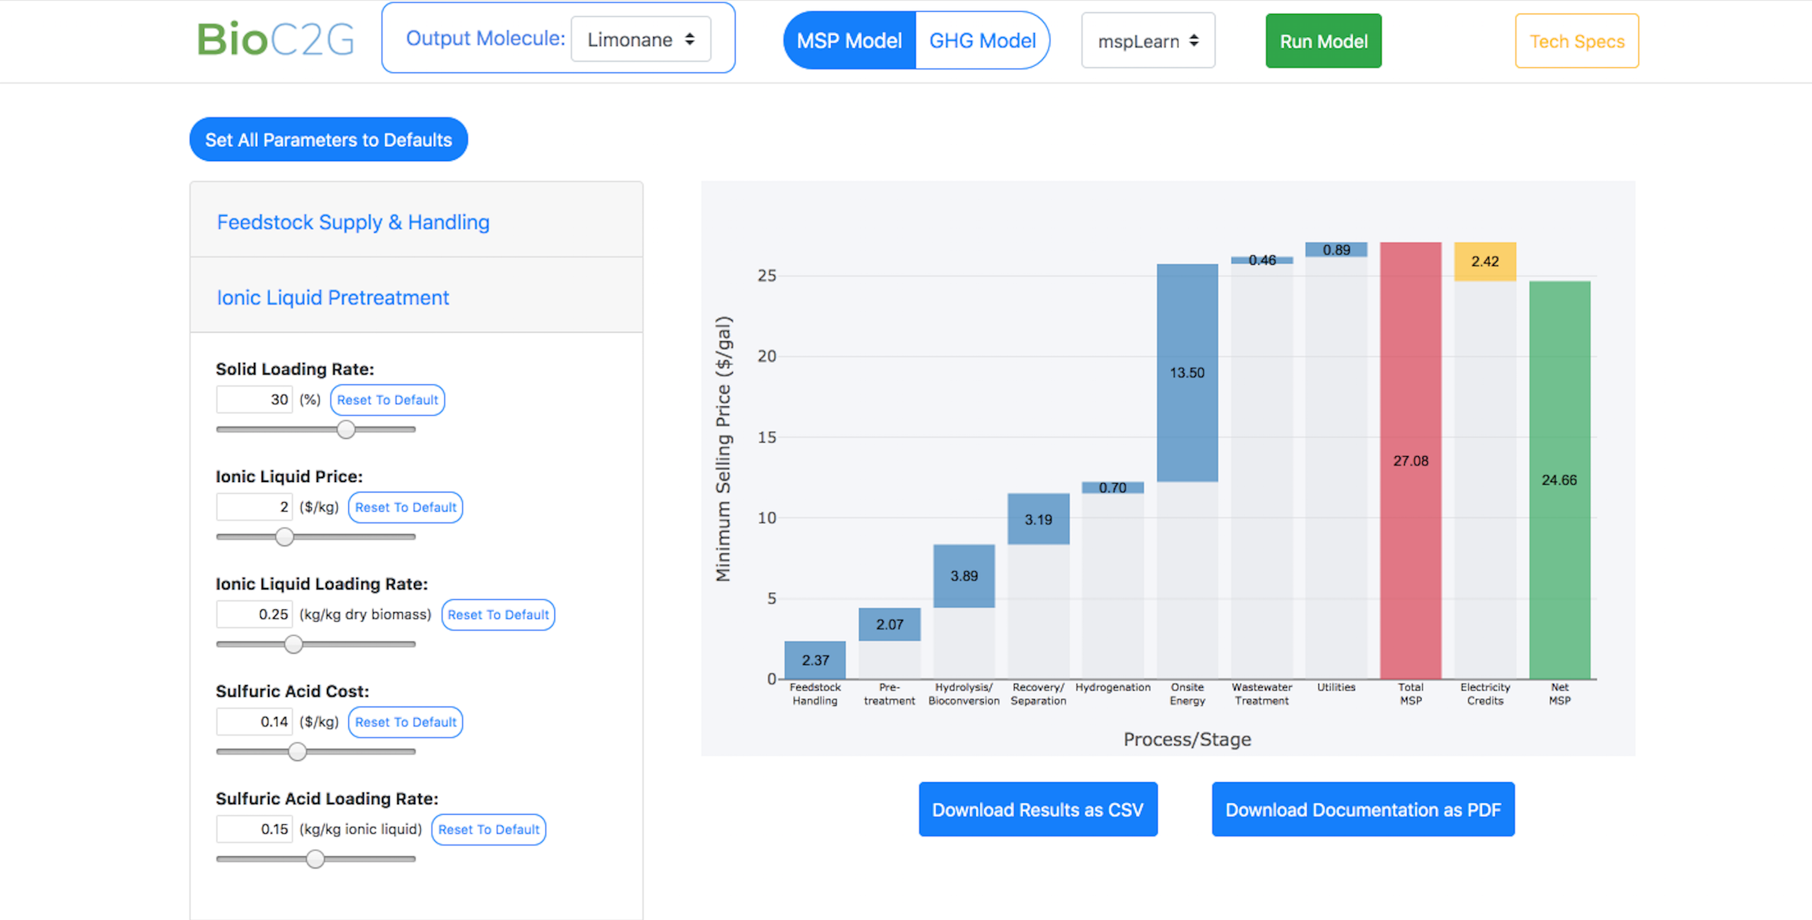
Task: Click the Solid Loading Rate input field
Action: tap(254, 399)
